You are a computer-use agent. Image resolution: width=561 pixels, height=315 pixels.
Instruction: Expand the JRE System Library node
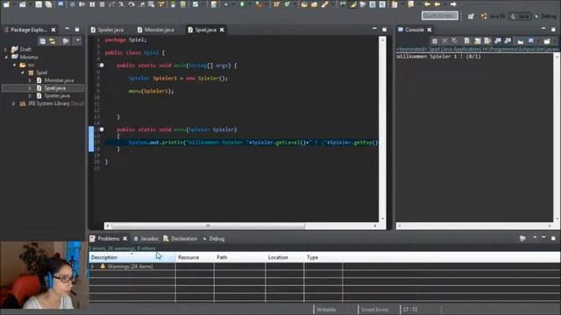pos(14,103)
